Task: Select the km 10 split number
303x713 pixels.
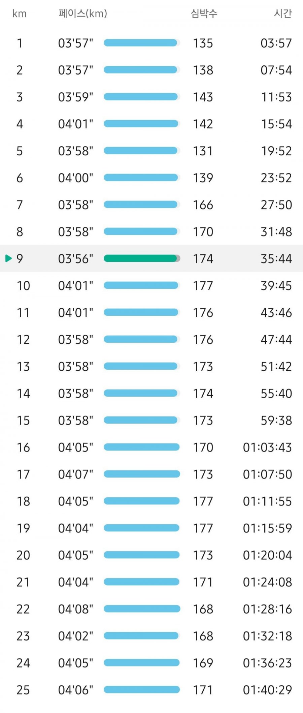Action: click(x=24, y=285)
